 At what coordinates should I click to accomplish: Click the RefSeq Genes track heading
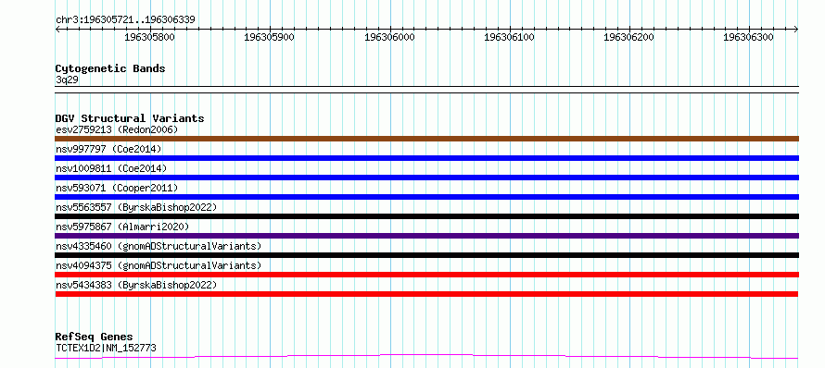[95, 337]
